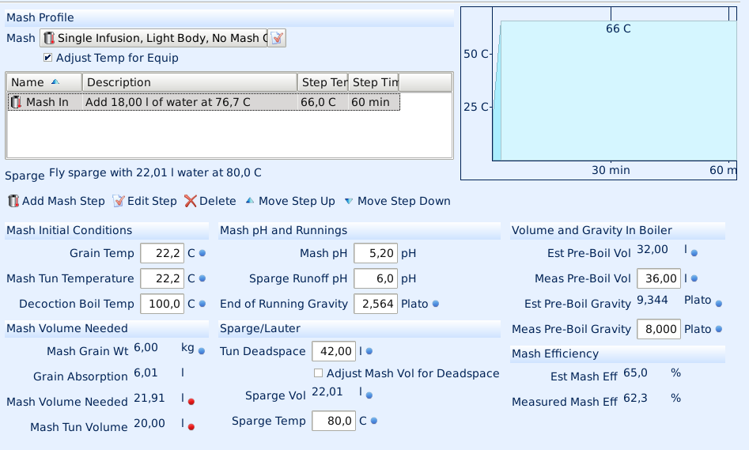Click the Move Step Up arrow
The image size is (749, 450).
coord(250,201)
